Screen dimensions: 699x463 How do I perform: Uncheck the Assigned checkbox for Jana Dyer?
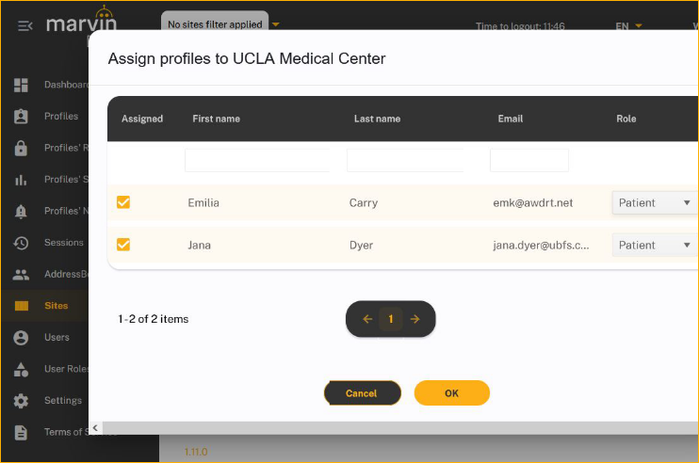pos(123,245)
